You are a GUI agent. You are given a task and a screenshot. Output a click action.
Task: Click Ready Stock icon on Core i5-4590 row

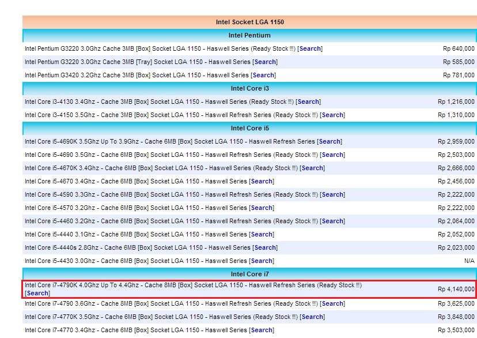pyautogui.click(x=315, y=195)
